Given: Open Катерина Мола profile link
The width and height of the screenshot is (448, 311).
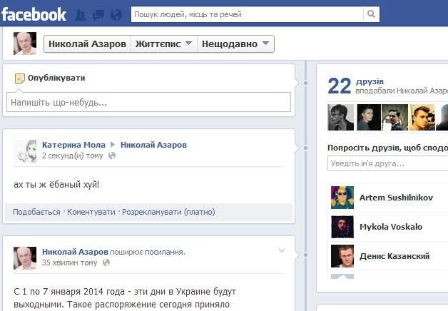Looking at the screenshot, I should tap(73, 145).
